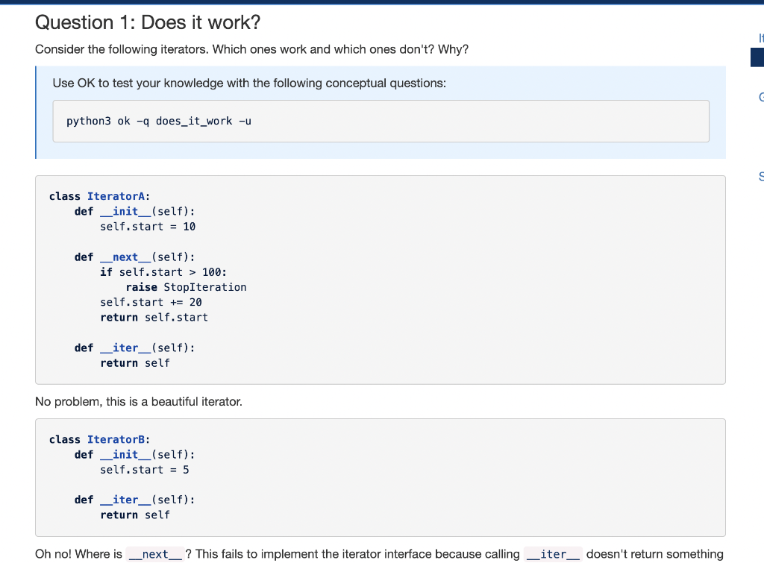This screenshot has height=563, width=764.
Task: Click the IteratorA code block
Action: click(380, 280)
